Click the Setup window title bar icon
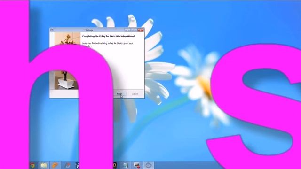301x169 pixels. 52,30
